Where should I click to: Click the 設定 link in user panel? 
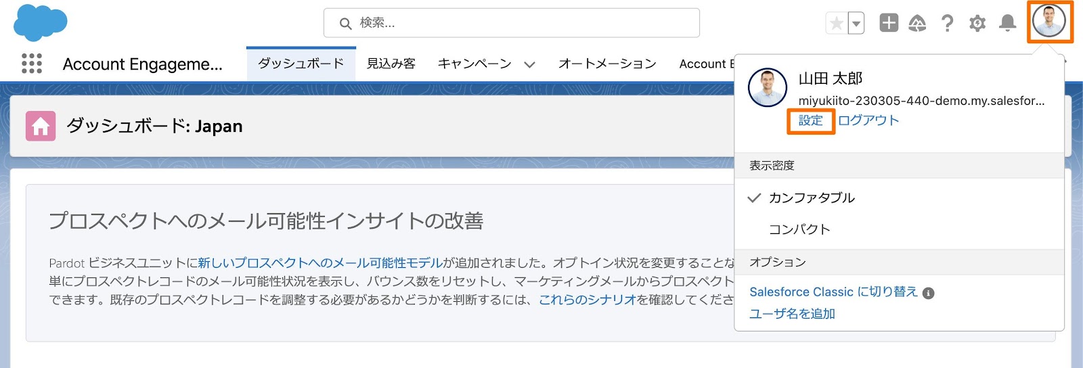(811, 120)
